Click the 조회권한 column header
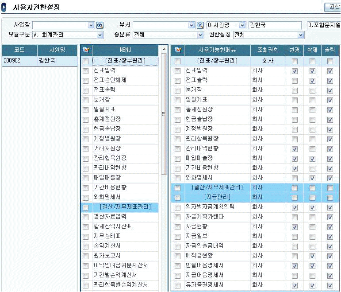341x292 pixels. click(x=268, y=50)
